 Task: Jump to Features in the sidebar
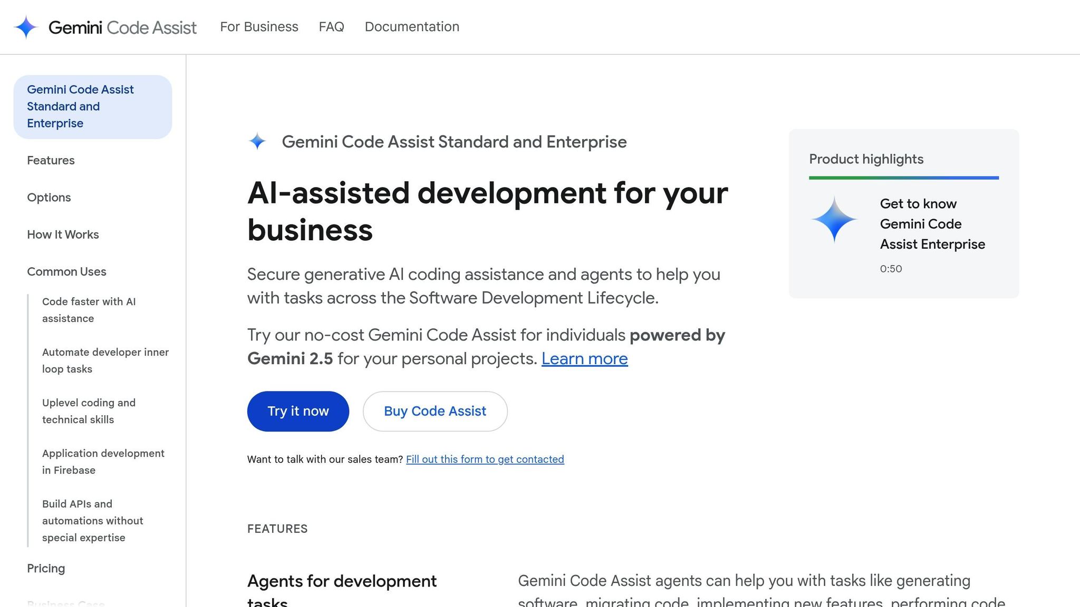click(x=51, y=160)
